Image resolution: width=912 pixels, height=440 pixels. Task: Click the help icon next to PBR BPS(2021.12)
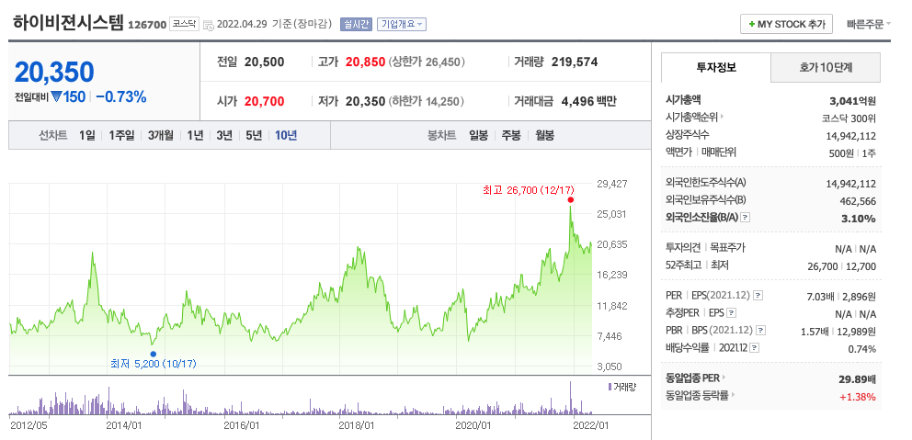point(760,331)
